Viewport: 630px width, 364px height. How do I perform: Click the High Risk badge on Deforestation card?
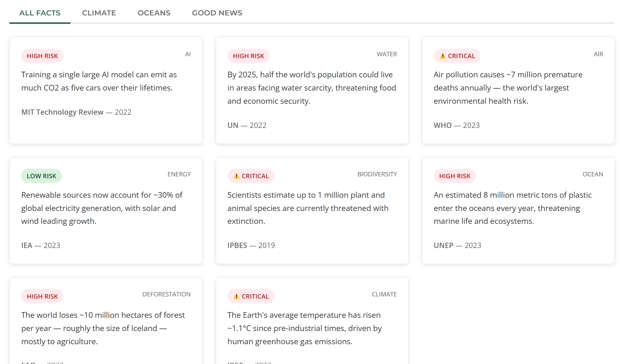click(x=42, y=296)
